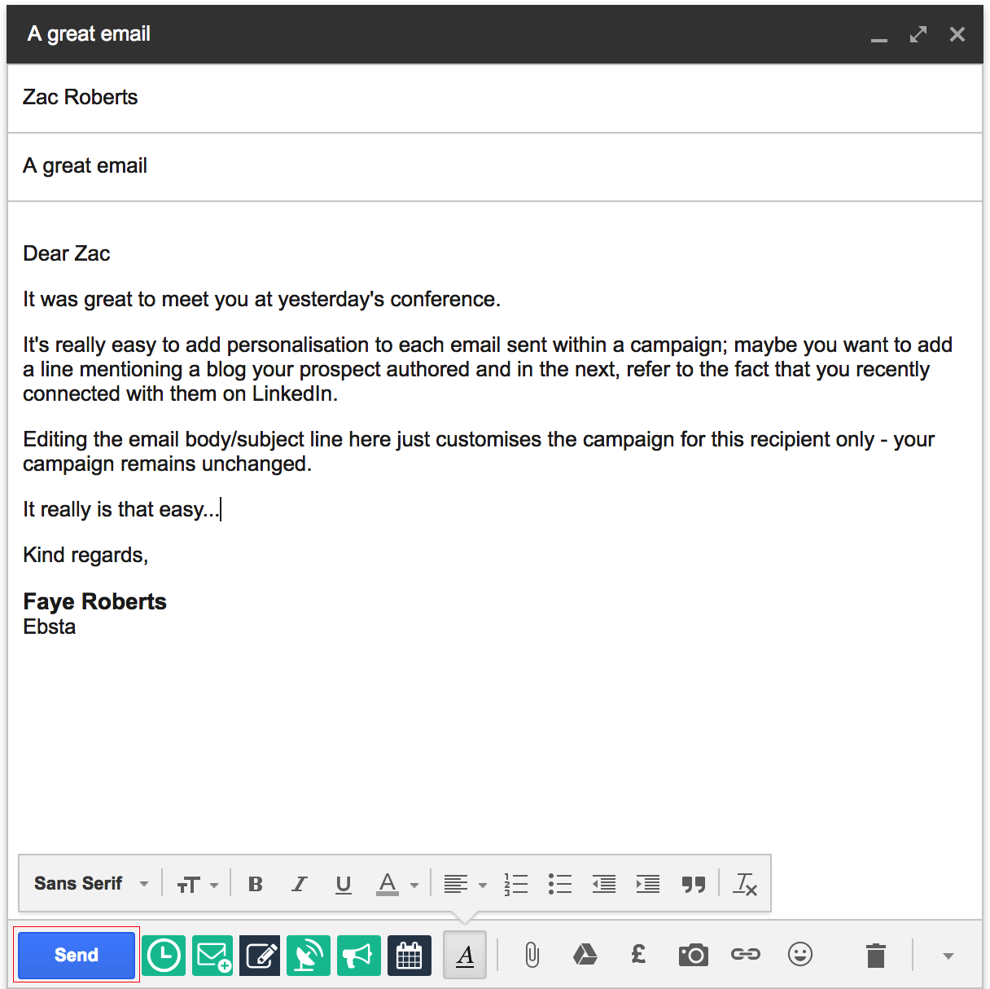
Task: Insert a photo using the camera icon
Action: pos(693,955)
